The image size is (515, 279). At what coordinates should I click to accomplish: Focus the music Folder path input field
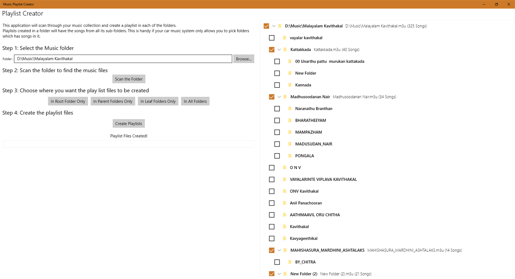pos(123,59)
